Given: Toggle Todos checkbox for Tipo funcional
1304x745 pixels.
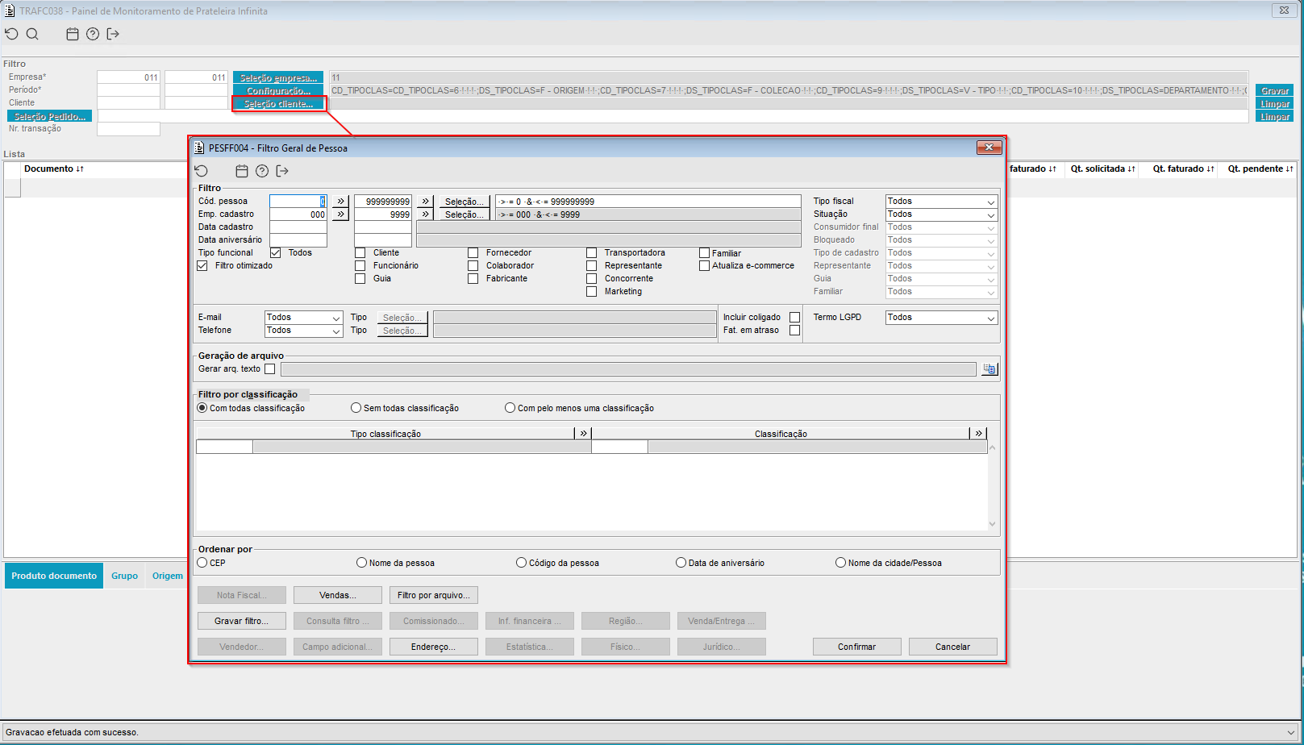Looking at the screenshot, I should click(x=275, y=253).
